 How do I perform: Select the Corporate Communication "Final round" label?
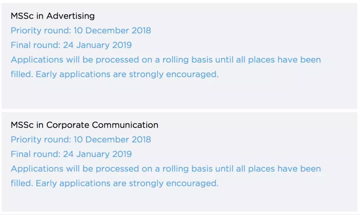click(36, 154)
